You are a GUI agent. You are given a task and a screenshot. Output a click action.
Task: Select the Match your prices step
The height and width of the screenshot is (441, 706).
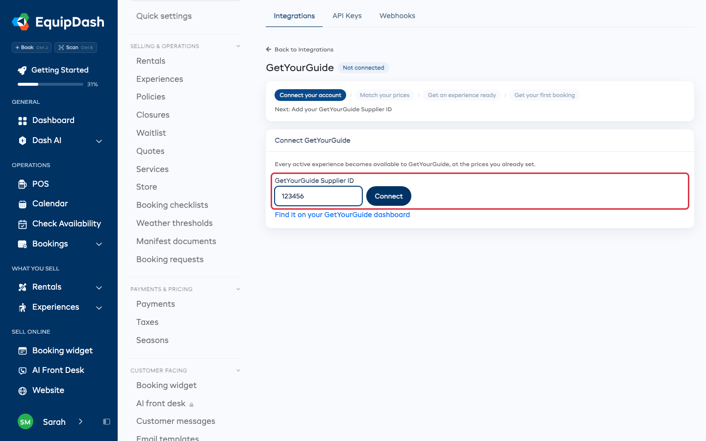click(384, 95)
